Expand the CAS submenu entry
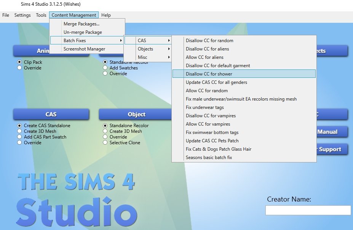This screenshot has height=230, width=353. 148,40
